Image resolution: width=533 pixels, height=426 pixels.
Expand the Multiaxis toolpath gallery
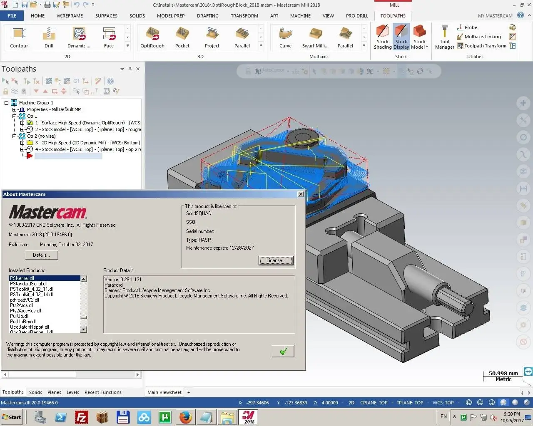click(364, 46)
